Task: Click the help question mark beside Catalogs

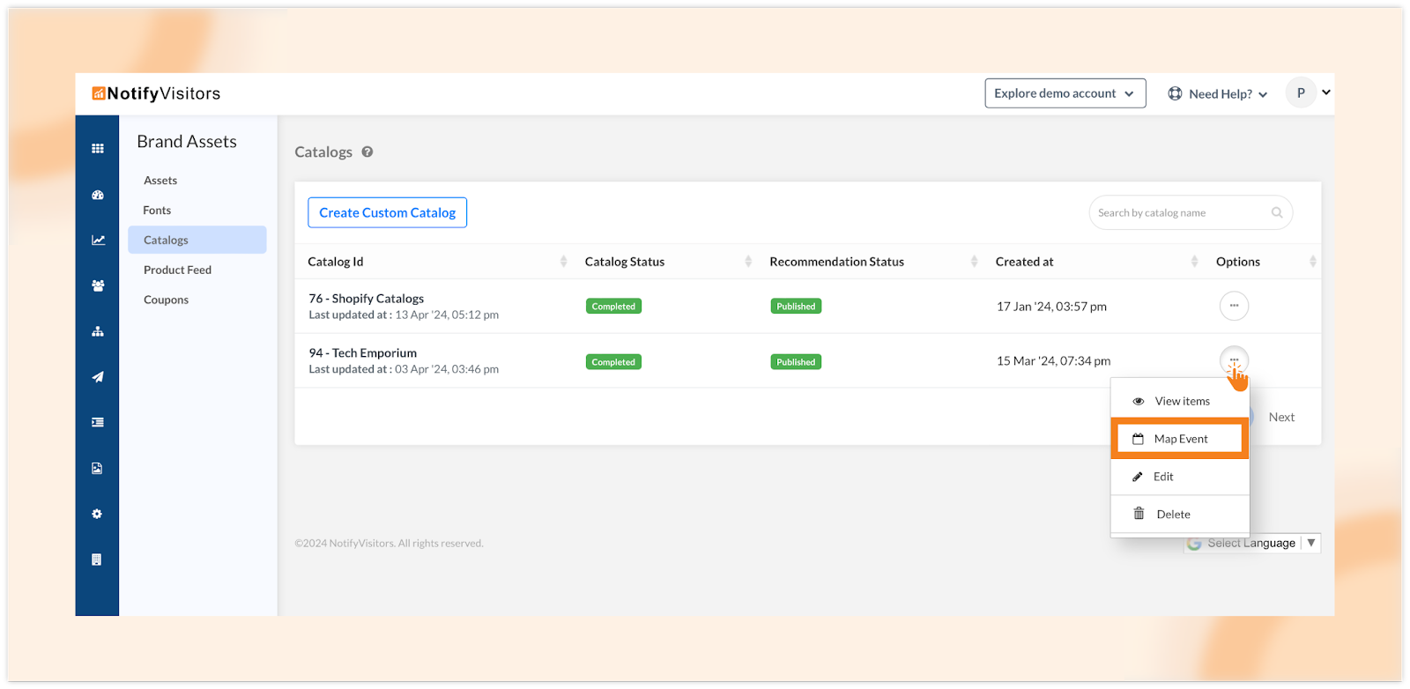Action: (367, 152)
